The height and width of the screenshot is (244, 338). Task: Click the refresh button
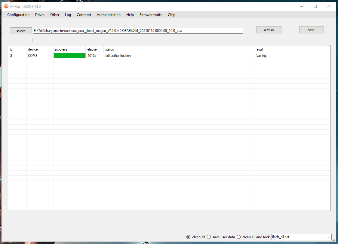point(269,30)
